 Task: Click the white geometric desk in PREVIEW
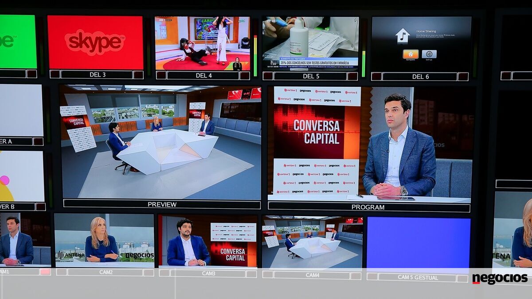[x=167, y=151]
